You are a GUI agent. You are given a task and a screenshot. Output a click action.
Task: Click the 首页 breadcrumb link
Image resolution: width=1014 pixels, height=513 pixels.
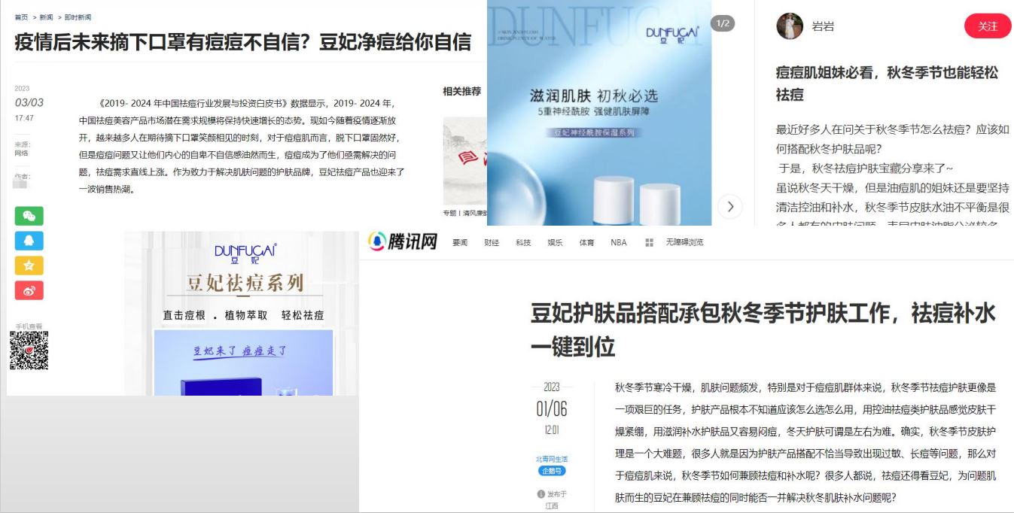(x=21, y=17)
